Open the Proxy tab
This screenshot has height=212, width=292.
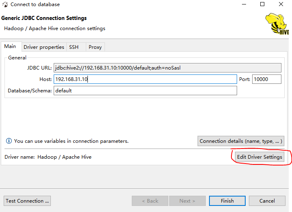click(x=95, y=47)
